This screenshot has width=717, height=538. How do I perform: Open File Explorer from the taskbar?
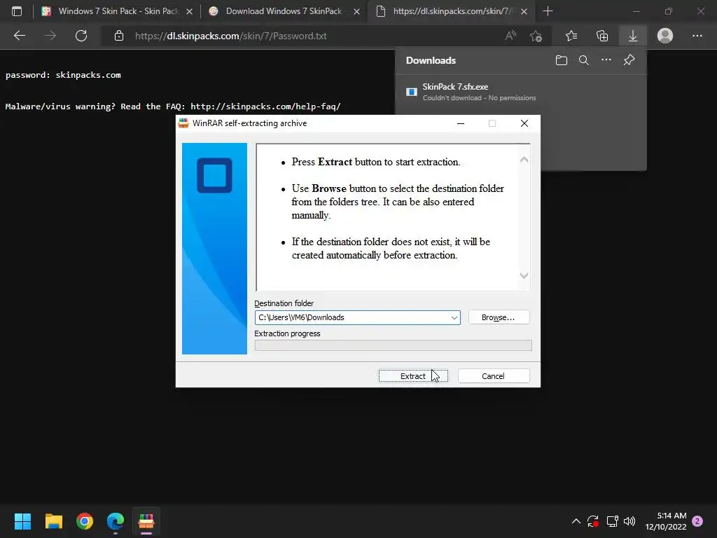[x=53, y=521]
